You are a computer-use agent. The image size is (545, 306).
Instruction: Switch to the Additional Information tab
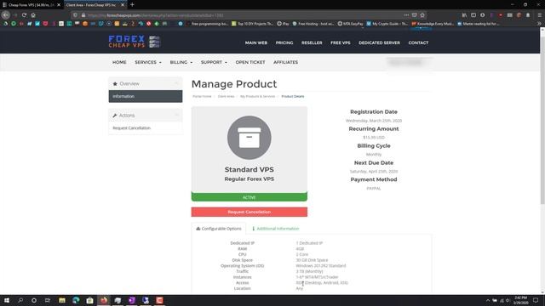pos(275,229)
